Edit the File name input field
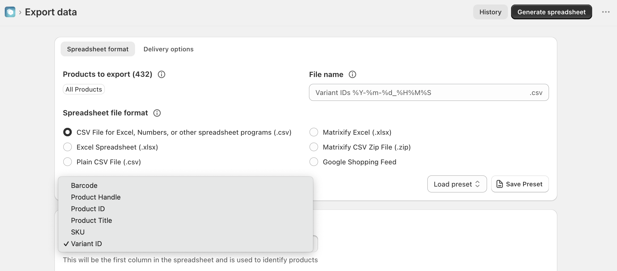 [x=429, y=92]
